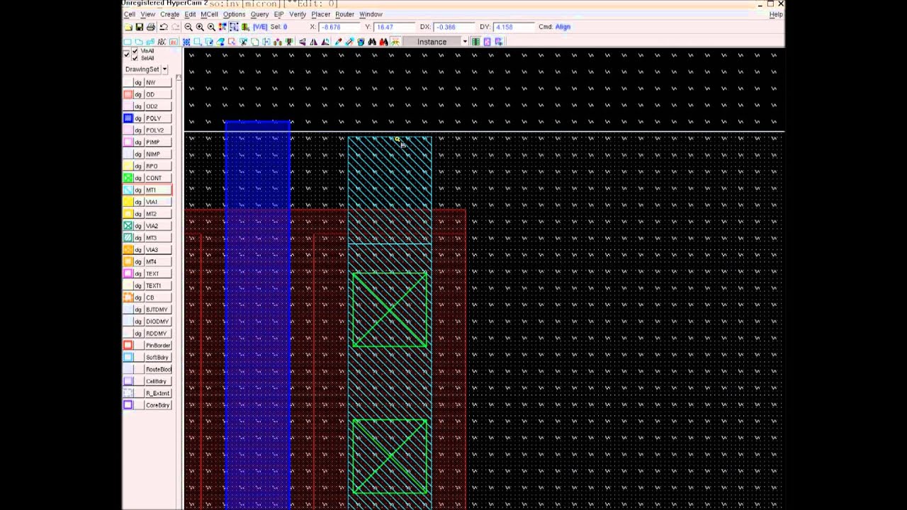Viewport: 907px width, 510px height.
Task: Click the save floppy disk icon
Action: click(x=140, y=27)
